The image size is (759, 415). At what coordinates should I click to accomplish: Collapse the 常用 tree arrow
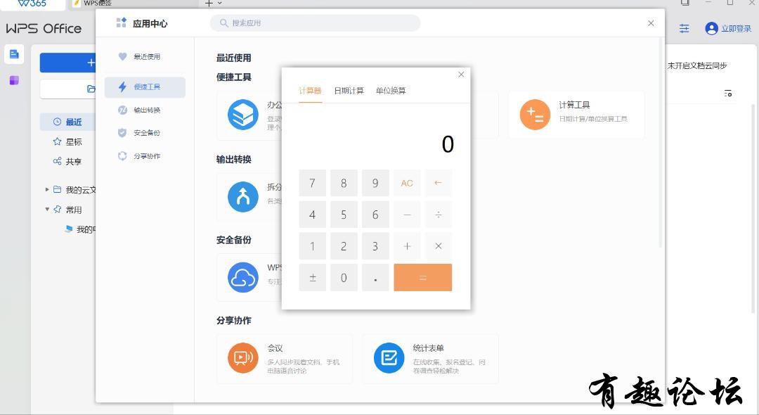pos(47,210)
